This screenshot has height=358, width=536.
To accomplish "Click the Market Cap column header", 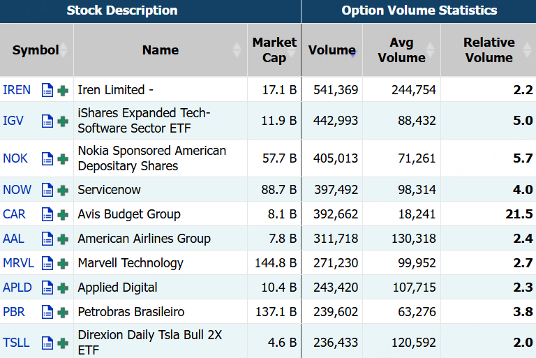I will pos(274,50).
